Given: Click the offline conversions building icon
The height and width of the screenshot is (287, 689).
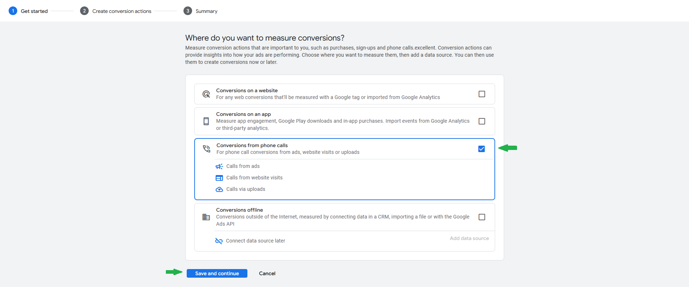Looking at the screenshot, I should click(206, 217).
